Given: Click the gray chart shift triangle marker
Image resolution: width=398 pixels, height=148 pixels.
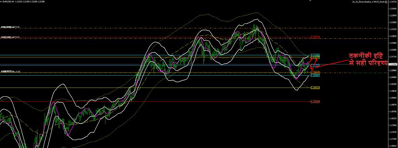Looking at the screenshot, I should pos(310,1).
